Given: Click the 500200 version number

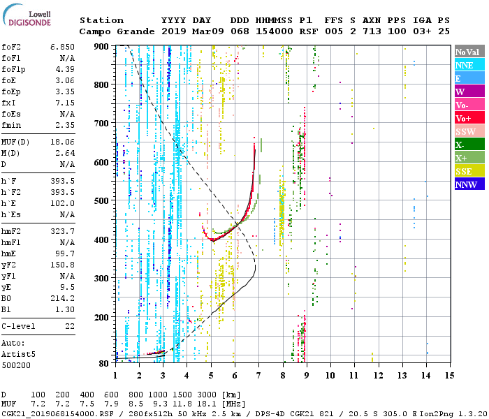Looking at the screenshot, I should pyautogui.click(x=16, y=365).
